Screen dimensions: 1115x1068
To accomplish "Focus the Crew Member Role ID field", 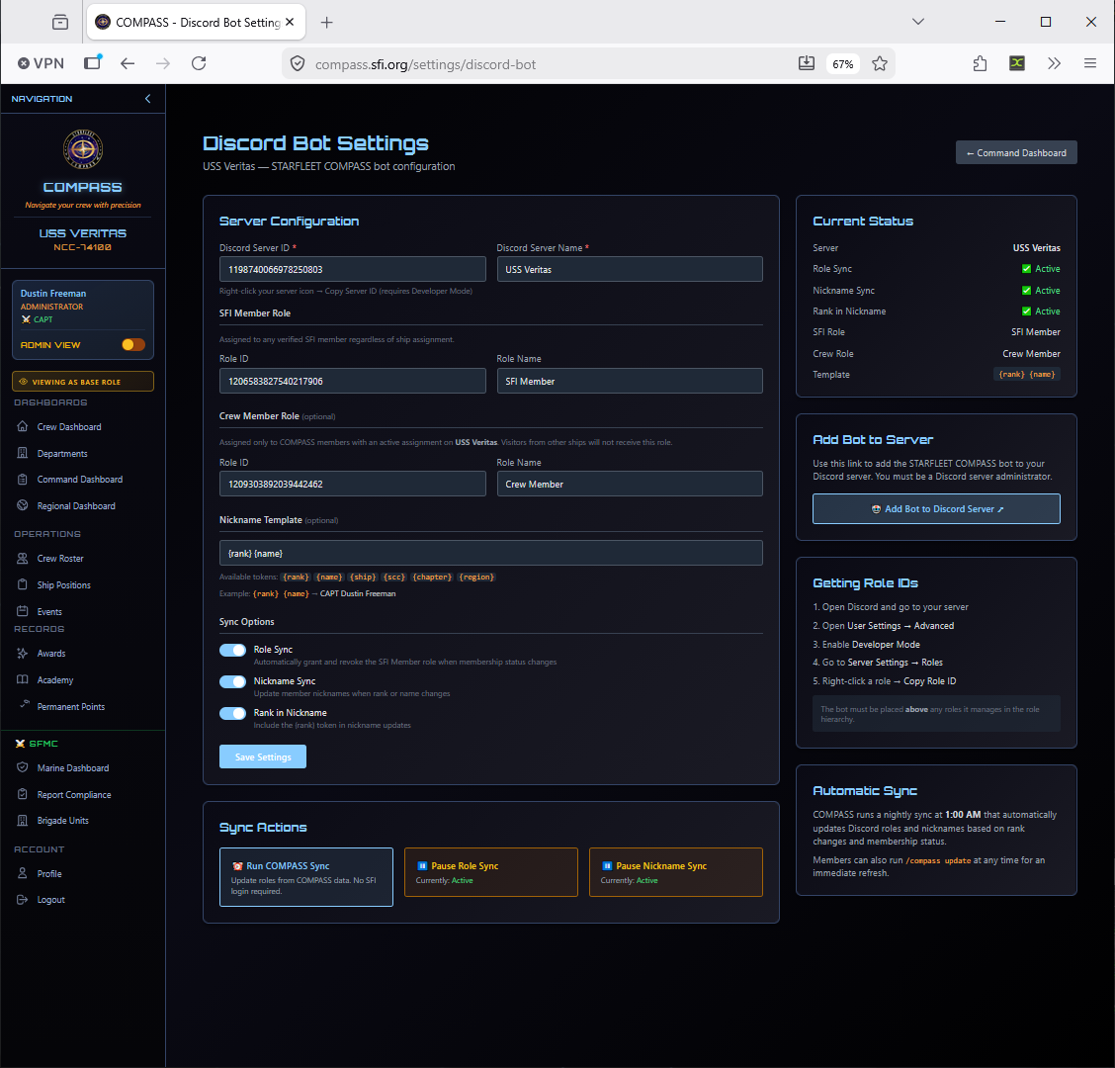I will [x=353, y=484].
